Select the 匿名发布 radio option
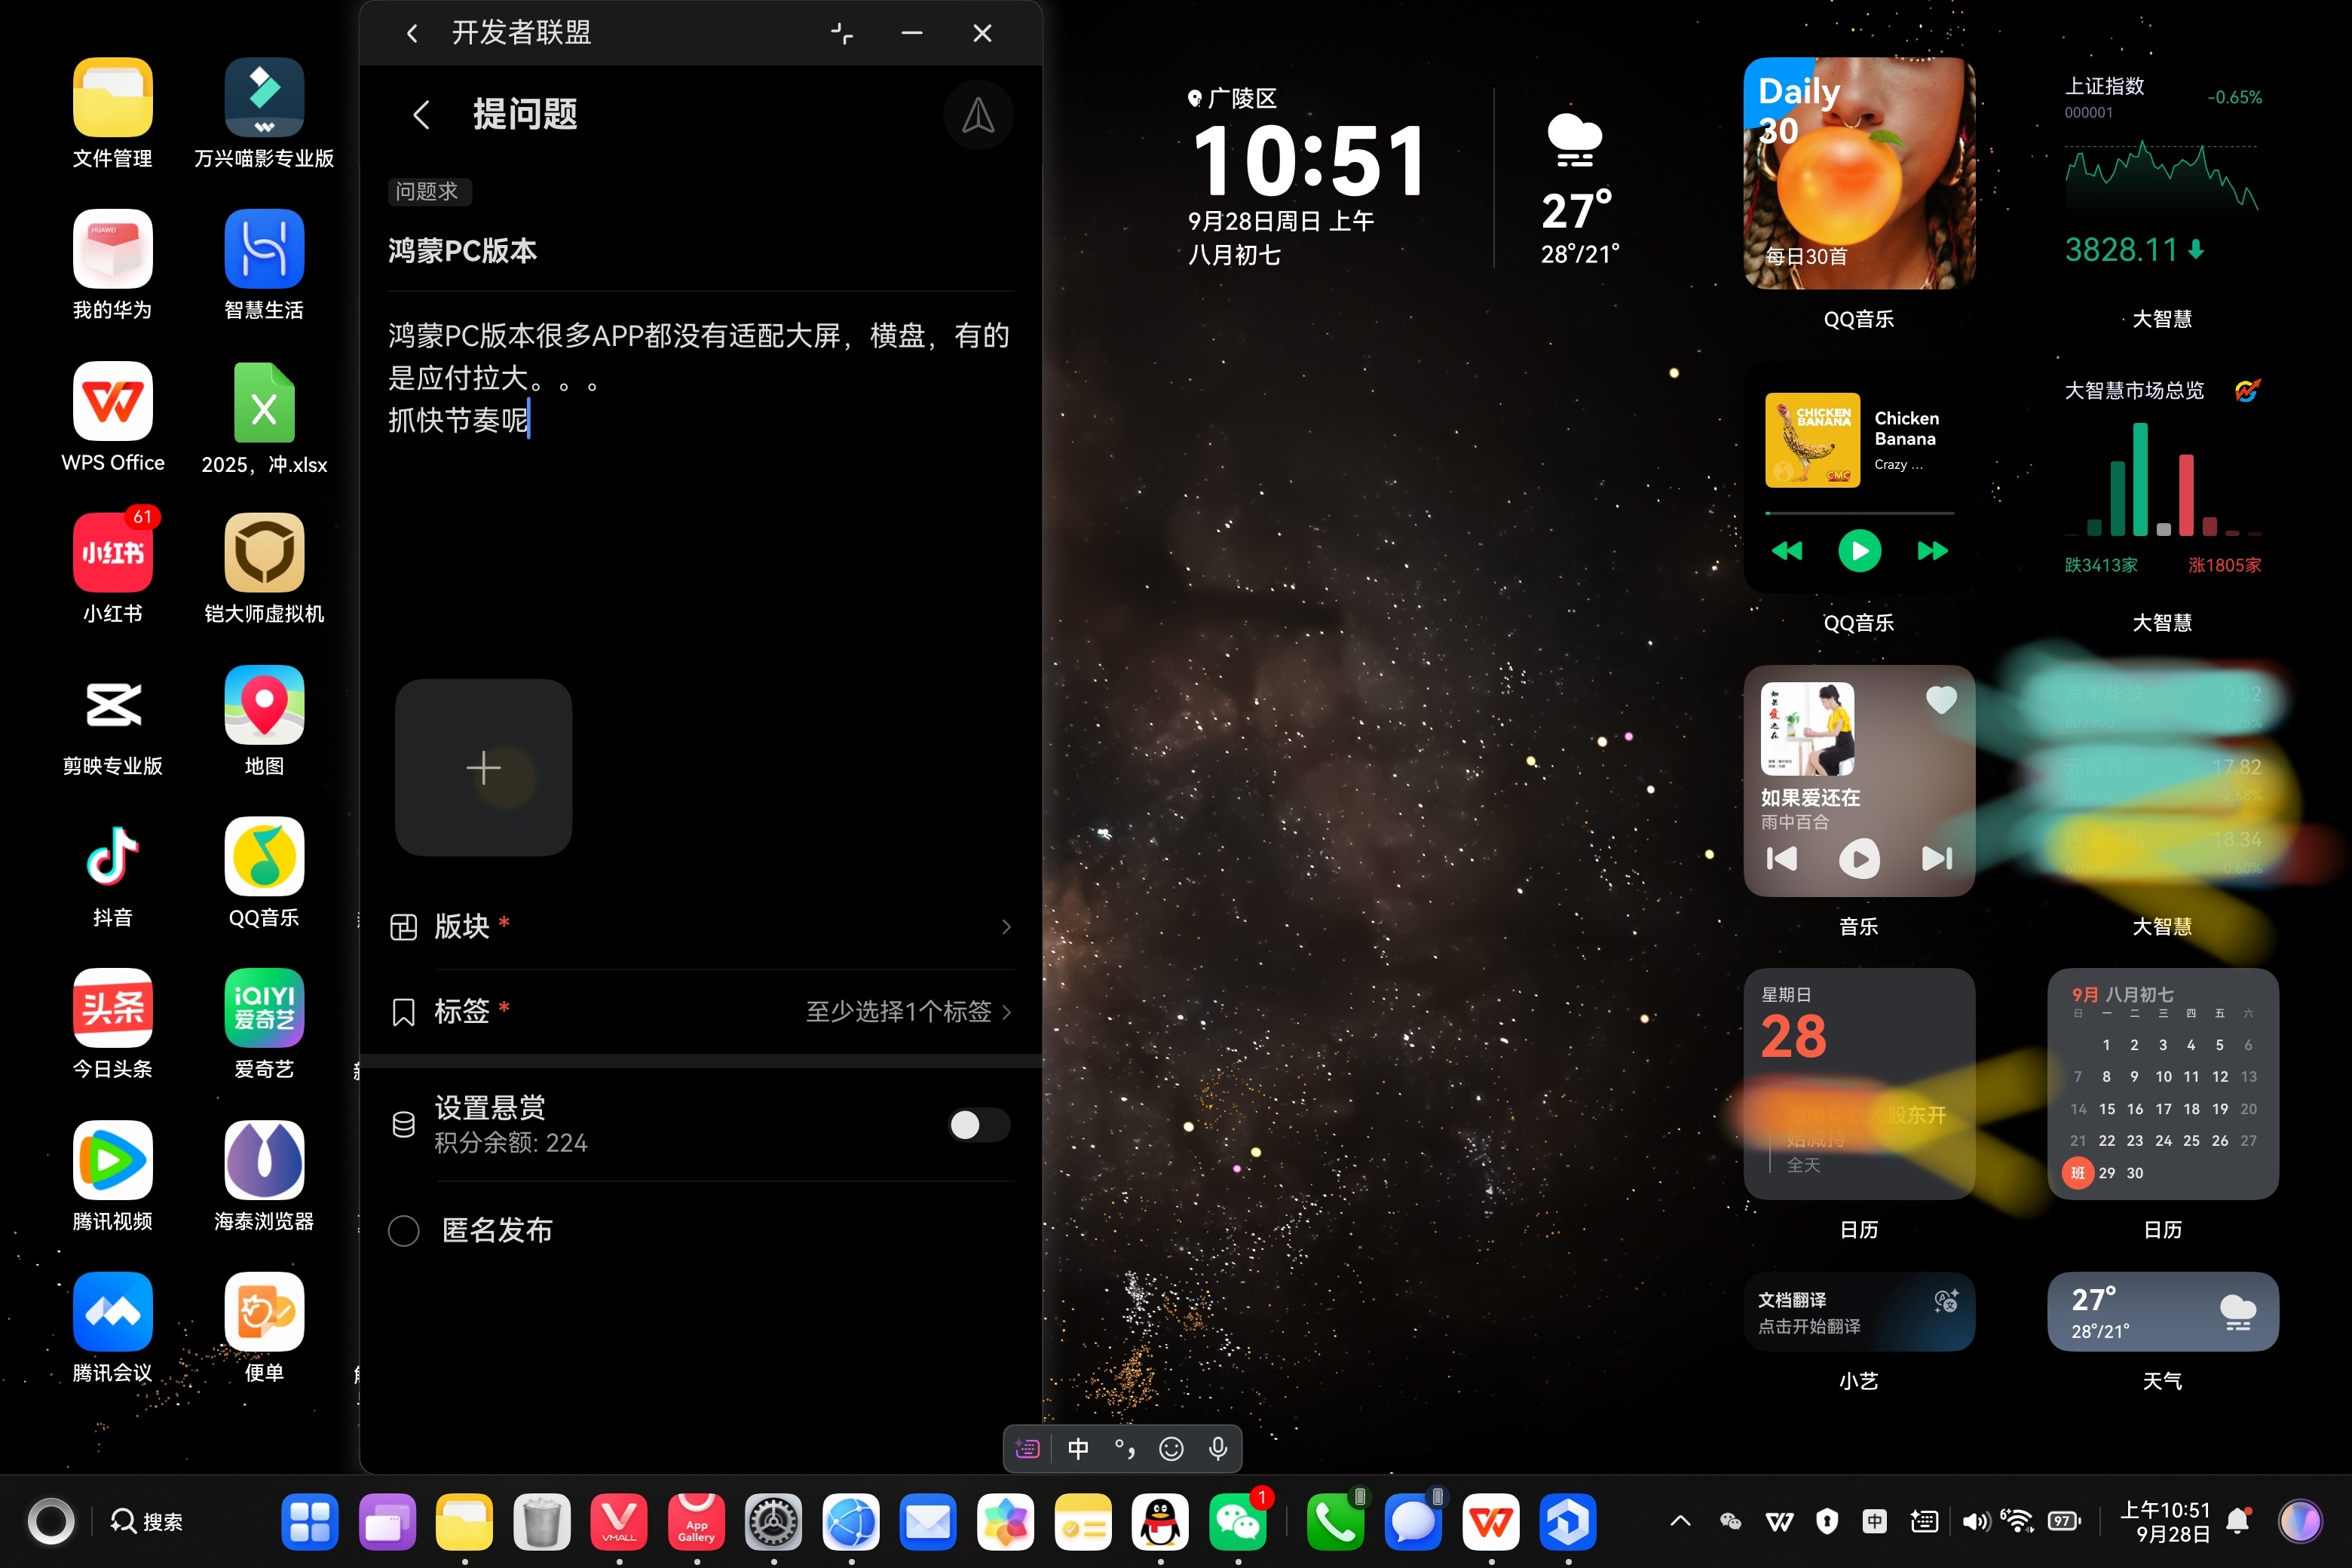2352x1568 pixels. (x=404, y=1230)
